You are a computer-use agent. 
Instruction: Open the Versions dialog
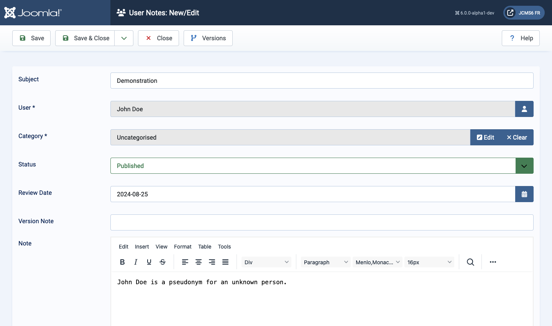click(208, 38)
